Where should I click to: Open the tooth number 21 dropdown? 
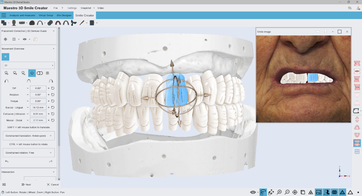29,65
